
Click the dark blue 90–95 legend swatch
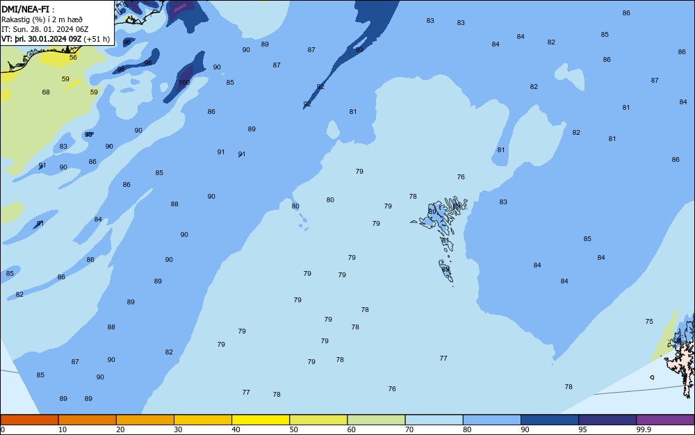click(550, 420)
